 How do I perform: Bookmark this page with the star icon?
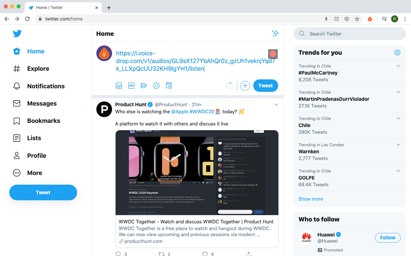[x=357, y=19]
